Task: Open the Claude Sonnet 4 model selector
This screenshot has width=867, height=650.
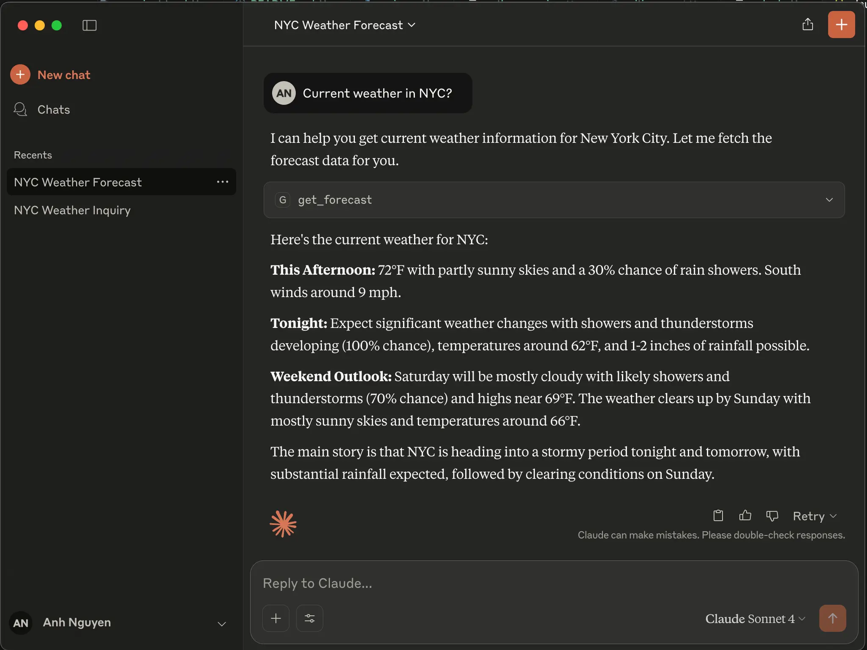Action: point(754,619)
